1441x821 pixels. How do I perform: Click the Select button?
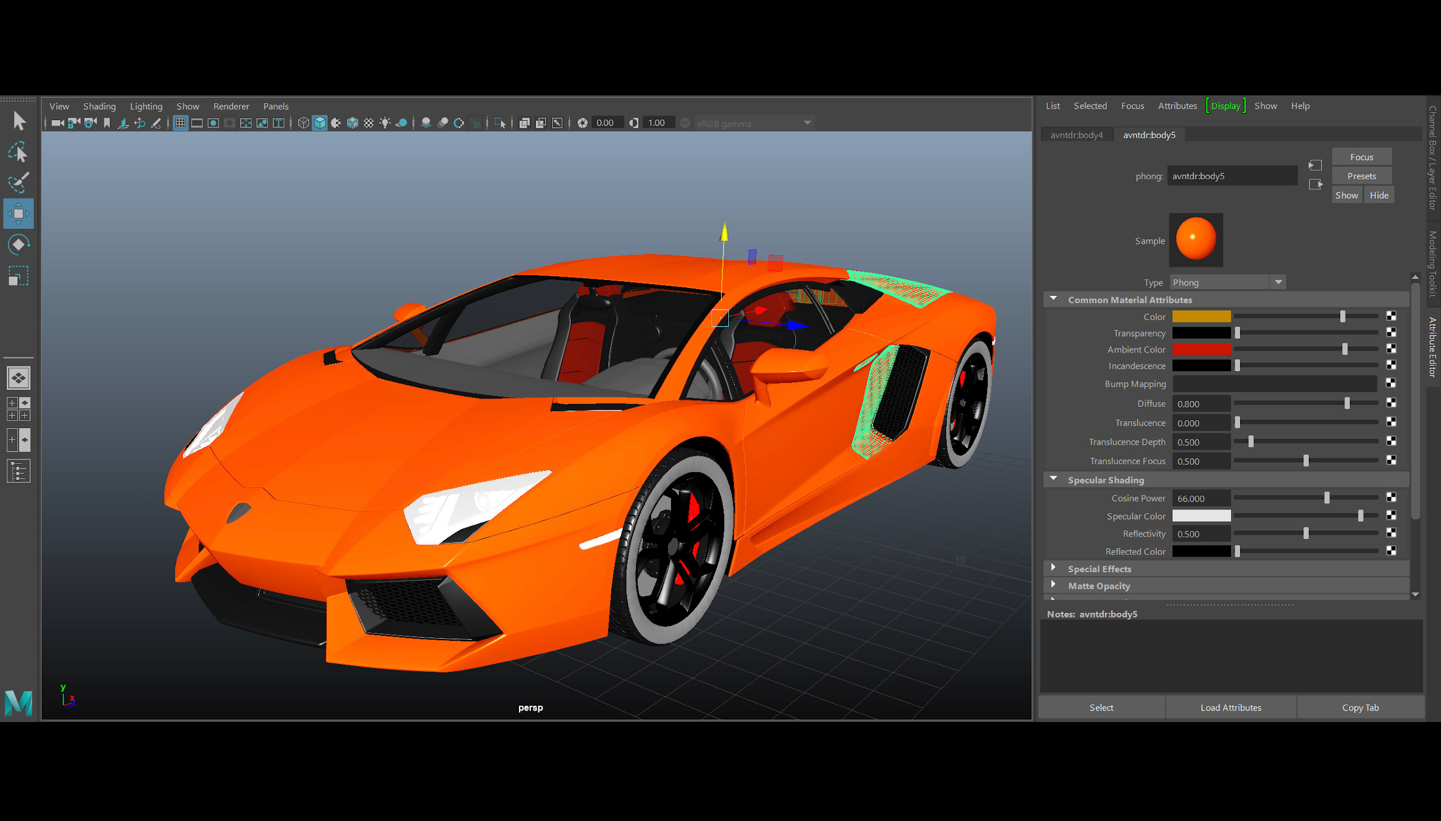[1101, 708]
